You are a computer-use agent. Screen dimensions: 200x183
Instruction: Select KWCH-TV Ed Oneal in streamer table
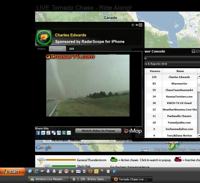pyautogui.click(x=172, y=103)
